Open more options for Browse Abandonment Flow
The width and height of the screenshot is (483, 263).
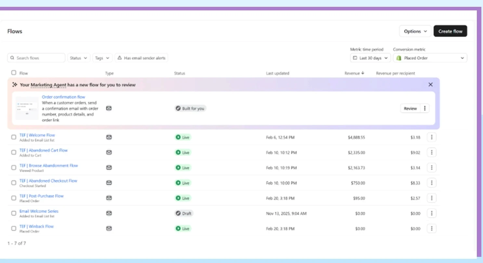point(431,168)
